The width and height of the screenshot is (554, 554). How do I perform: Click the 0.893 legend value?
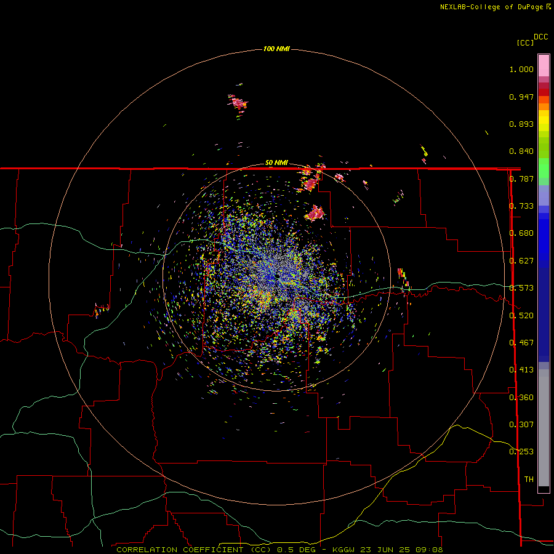coord(521,124)
